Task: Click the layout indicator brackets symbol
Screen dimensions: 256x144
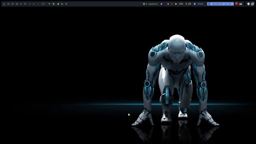Action: [x=44, y=4]
